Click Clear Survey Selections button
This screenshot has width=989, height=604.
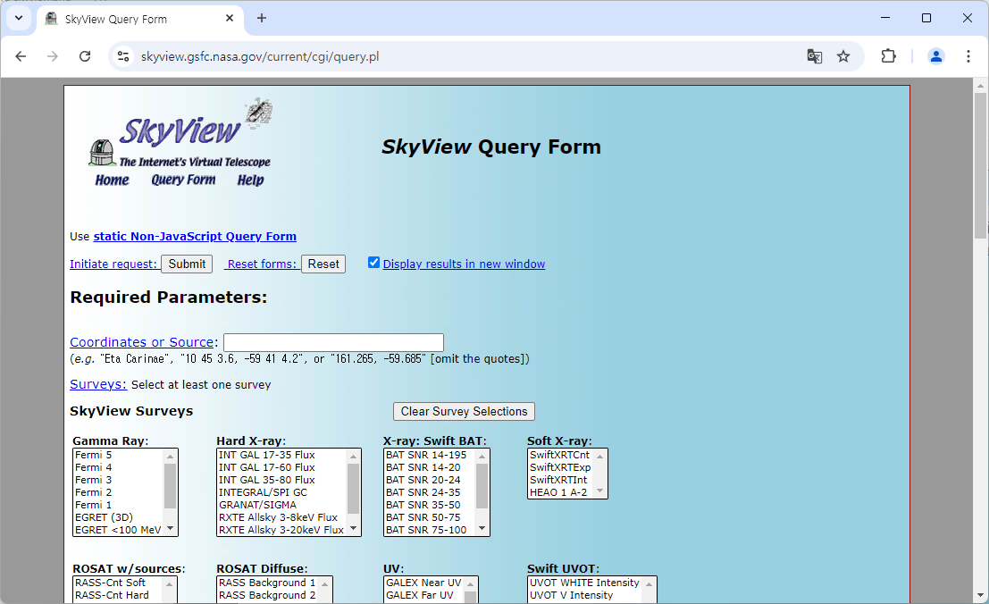464,412
